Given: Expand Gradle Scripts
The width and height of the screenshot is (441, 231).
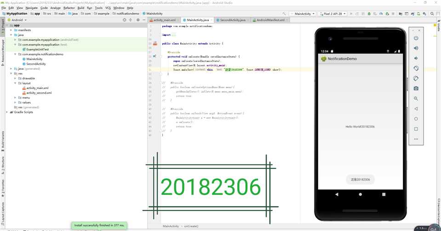Looking at the screenshot, I should pos(7,112).
